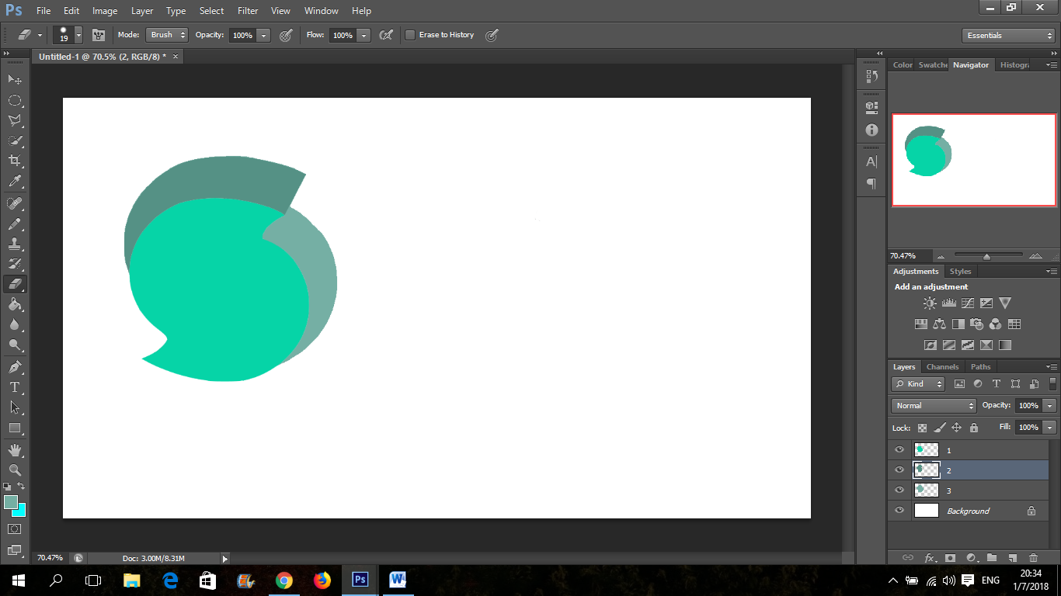Open the Normal blend mode dropdown
The height and width of the screenshot is (596, 1061).
click(934, 405)
